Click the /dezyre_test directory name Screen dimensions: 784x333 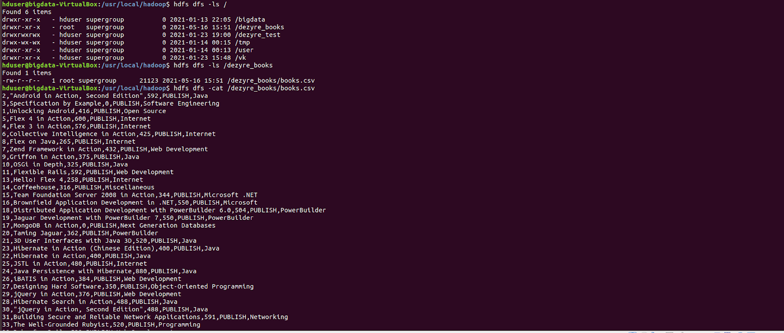coord(258,35)
